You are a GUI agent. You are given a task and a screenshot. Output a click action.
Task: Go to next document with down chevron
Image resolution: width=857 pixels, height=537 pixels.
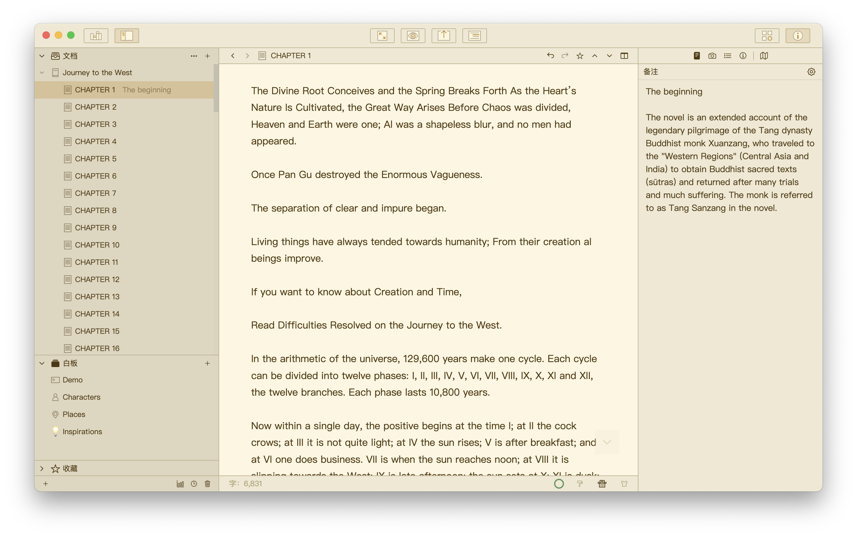[x=610, y=56]
